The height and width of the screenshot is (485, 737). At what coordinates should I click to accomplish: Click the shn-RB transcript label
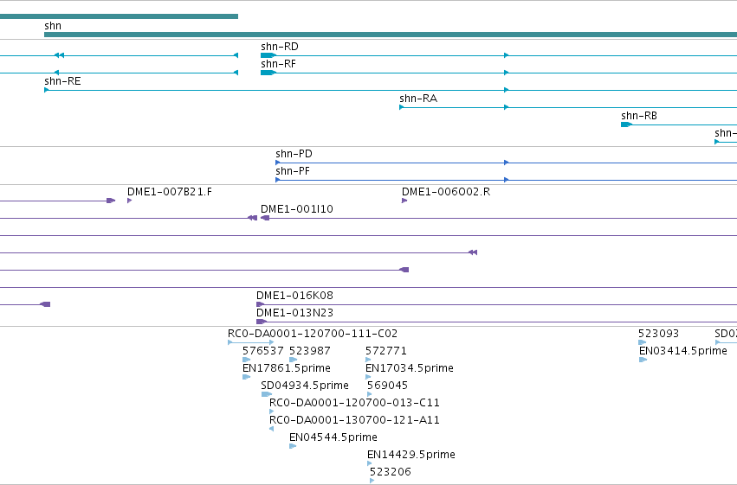point(639,116)
